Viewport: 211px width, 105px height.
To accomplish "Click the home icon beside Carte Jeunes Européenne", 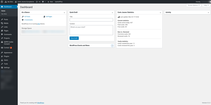I will pyautogui.click(x=16, y=2).
